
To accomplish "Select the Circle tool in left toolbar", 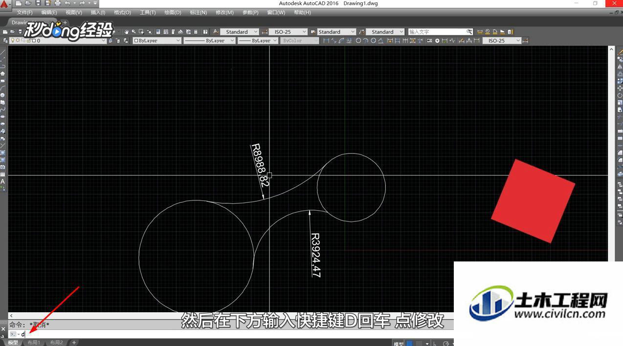I will 3,95.
